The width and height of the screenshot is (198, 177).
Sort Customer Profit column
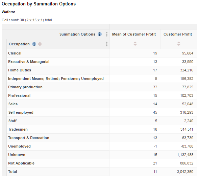point(179,44)
